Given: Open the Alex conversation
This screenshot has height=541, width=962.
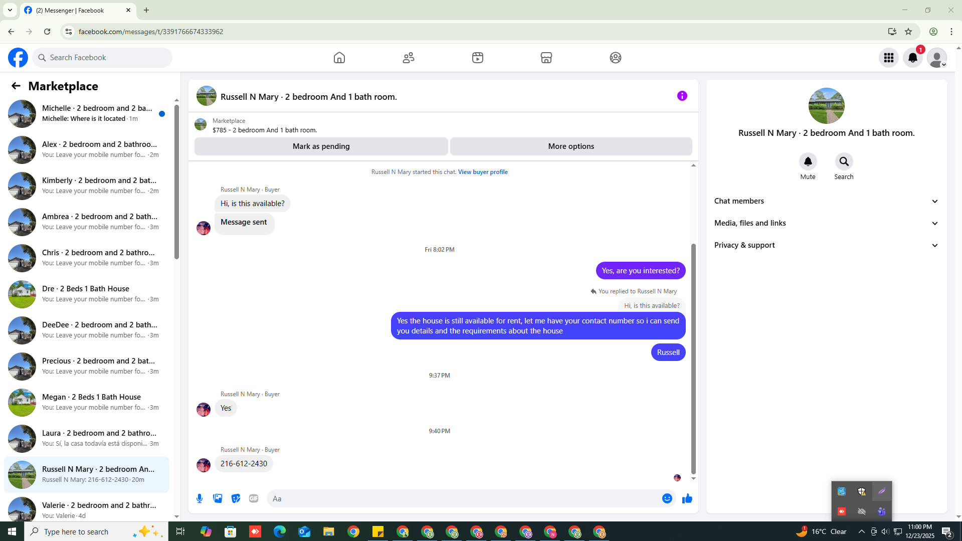Looking at the screenshot, I should [86, 149].
